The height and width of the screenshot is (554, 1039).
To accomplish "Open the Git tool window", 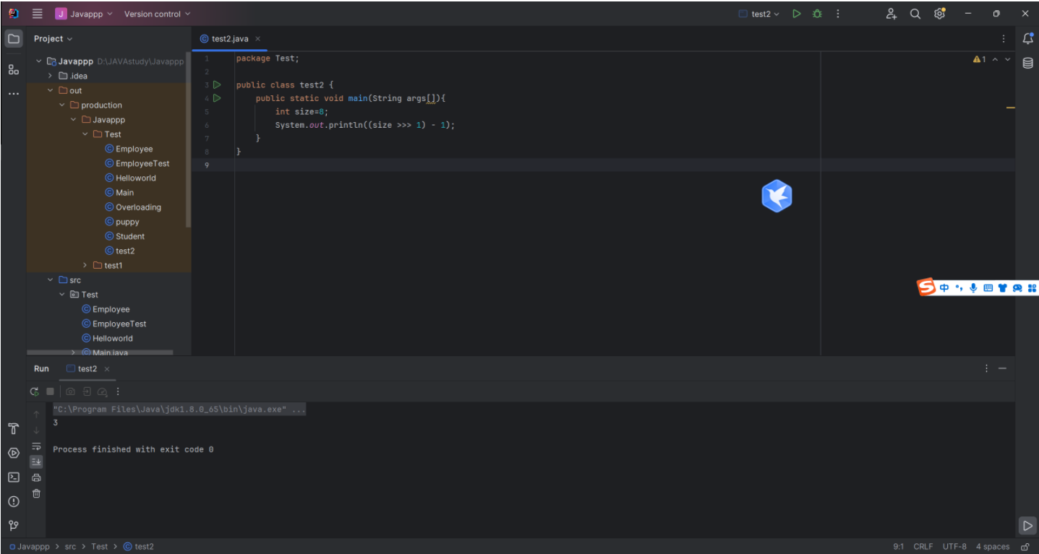I will pos(13,525).
